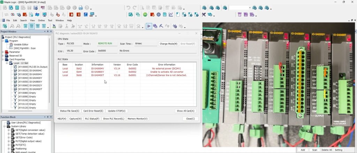Screen dimensions: 357x153
Task: Click the Esc cursor selection tool
Action: click(x=54, y=26)
